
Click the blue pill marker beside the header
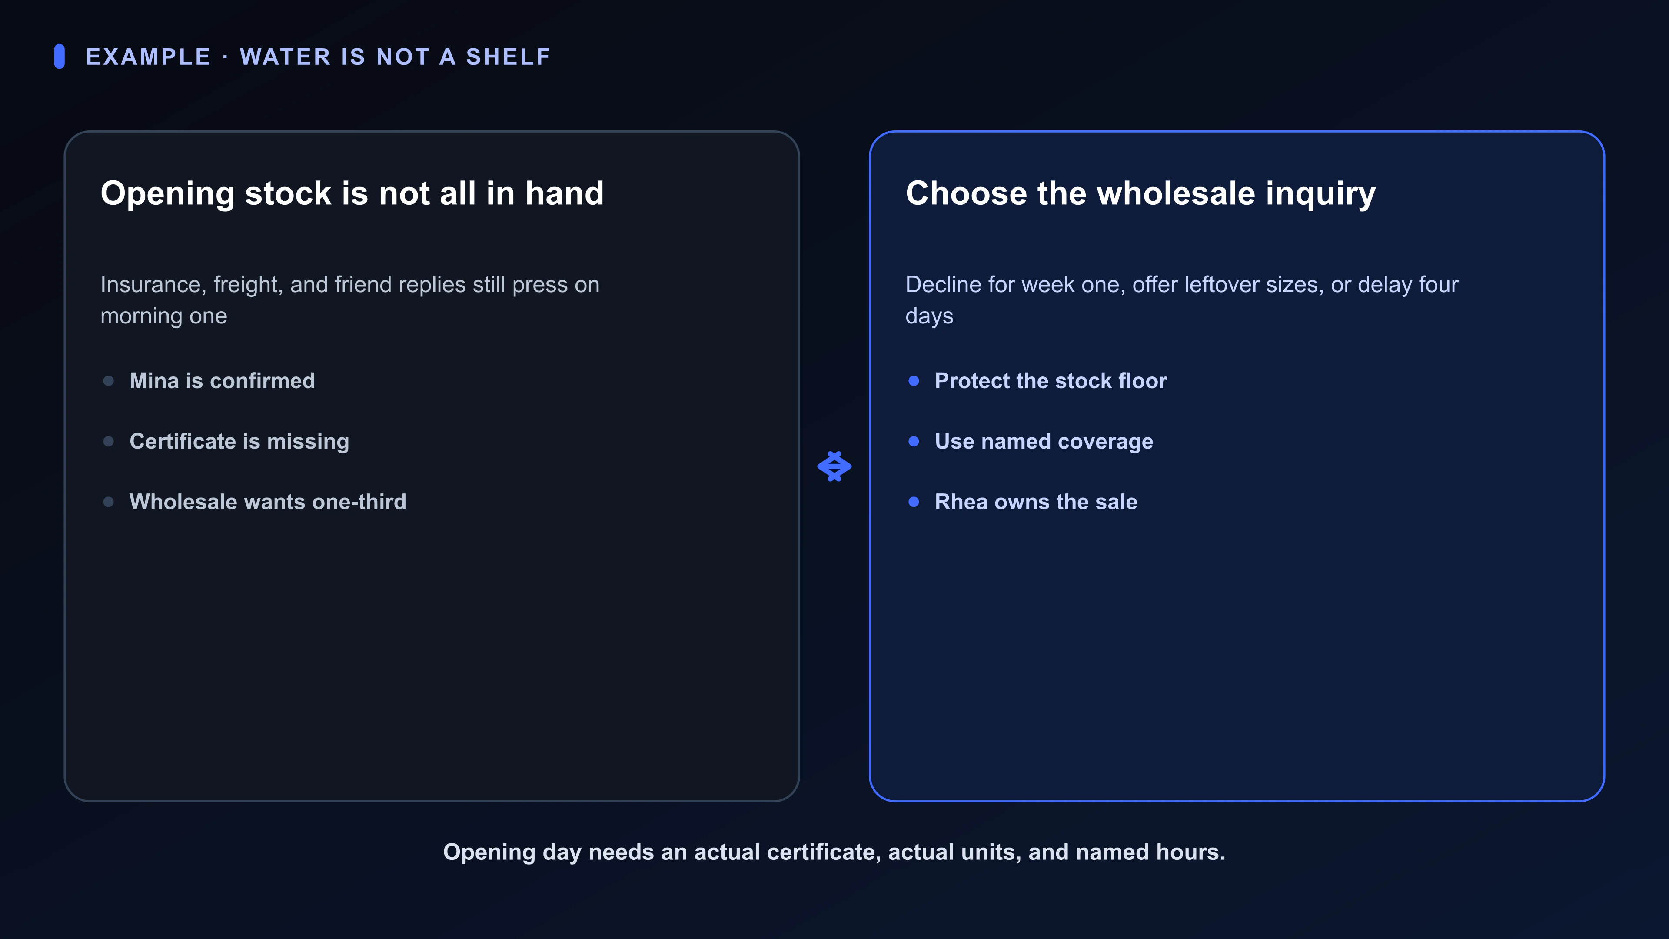tap(60, 57)
